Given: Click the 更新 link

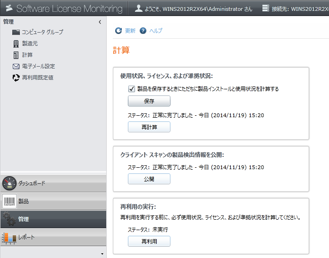Looking at the screenshot, I should pos(130,31).
